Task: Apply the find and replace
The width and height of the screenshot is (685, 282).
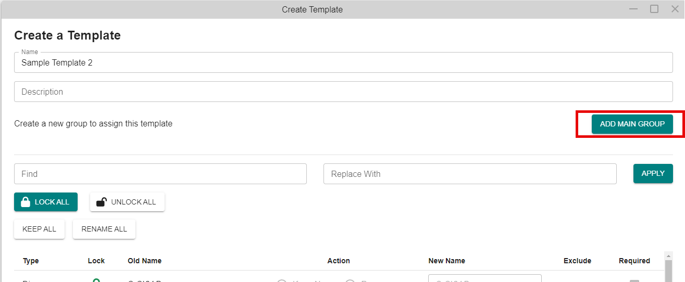Action: coord(653,174)
